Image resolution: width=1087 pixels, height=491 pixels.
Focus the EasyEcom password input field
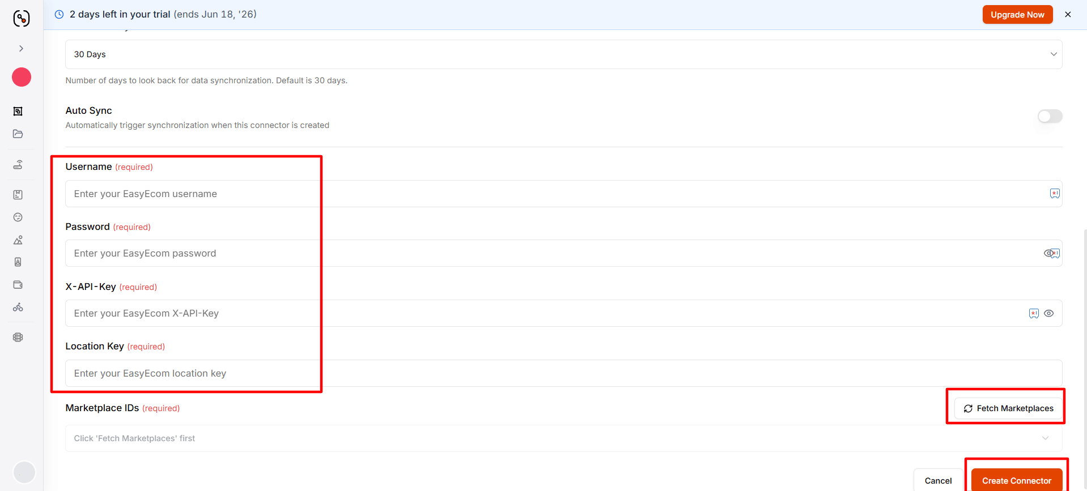click(563, 253)
